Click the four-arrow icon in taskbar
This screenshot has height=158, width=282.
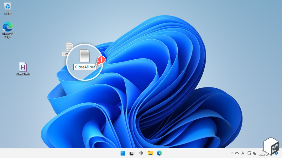click(x=141, y=153)
